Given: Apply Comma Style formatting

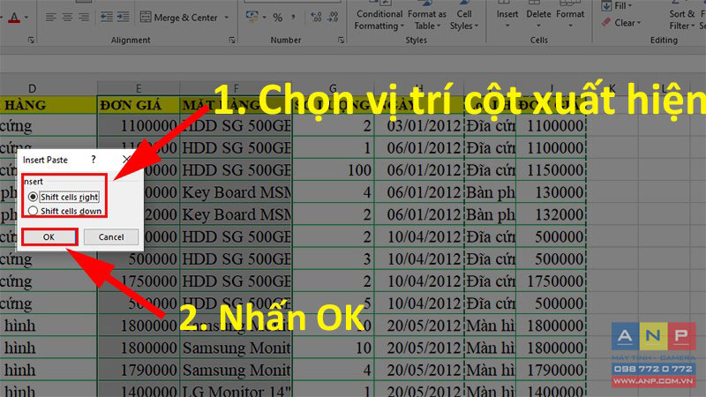Looking at the screenshot, I should pyautogui.click(x=294, y=18).
